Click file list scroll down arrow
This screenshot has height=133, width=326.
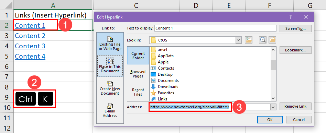(273, 98)
